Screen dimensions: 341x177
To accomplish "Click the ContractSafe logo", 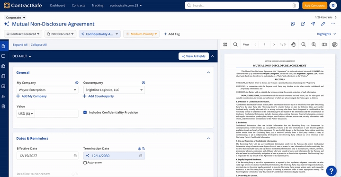I will (x=23, y=5).
